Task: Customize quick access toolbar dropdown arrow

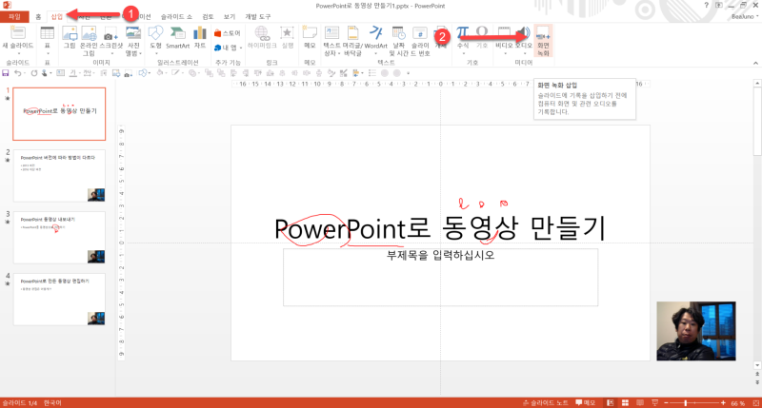Action: coord(409,73)
